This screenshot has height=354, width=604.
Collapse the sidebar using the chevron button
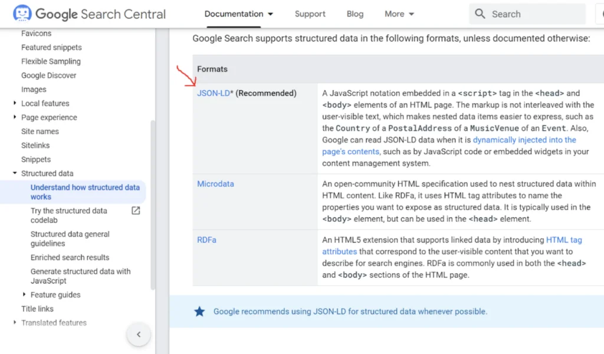(138, 334)
